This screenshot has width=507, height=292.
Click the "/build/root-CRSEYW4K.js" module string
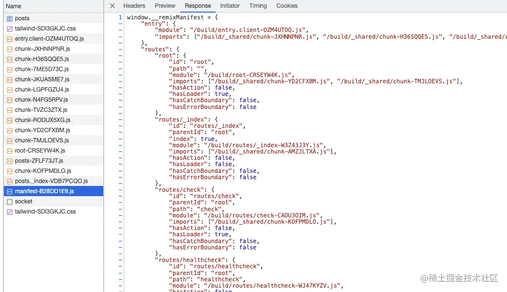[247, 75]
